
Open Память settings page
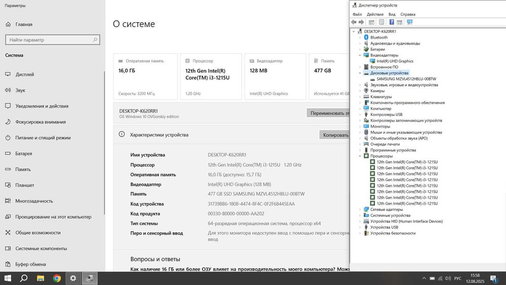tap(23, 169)
